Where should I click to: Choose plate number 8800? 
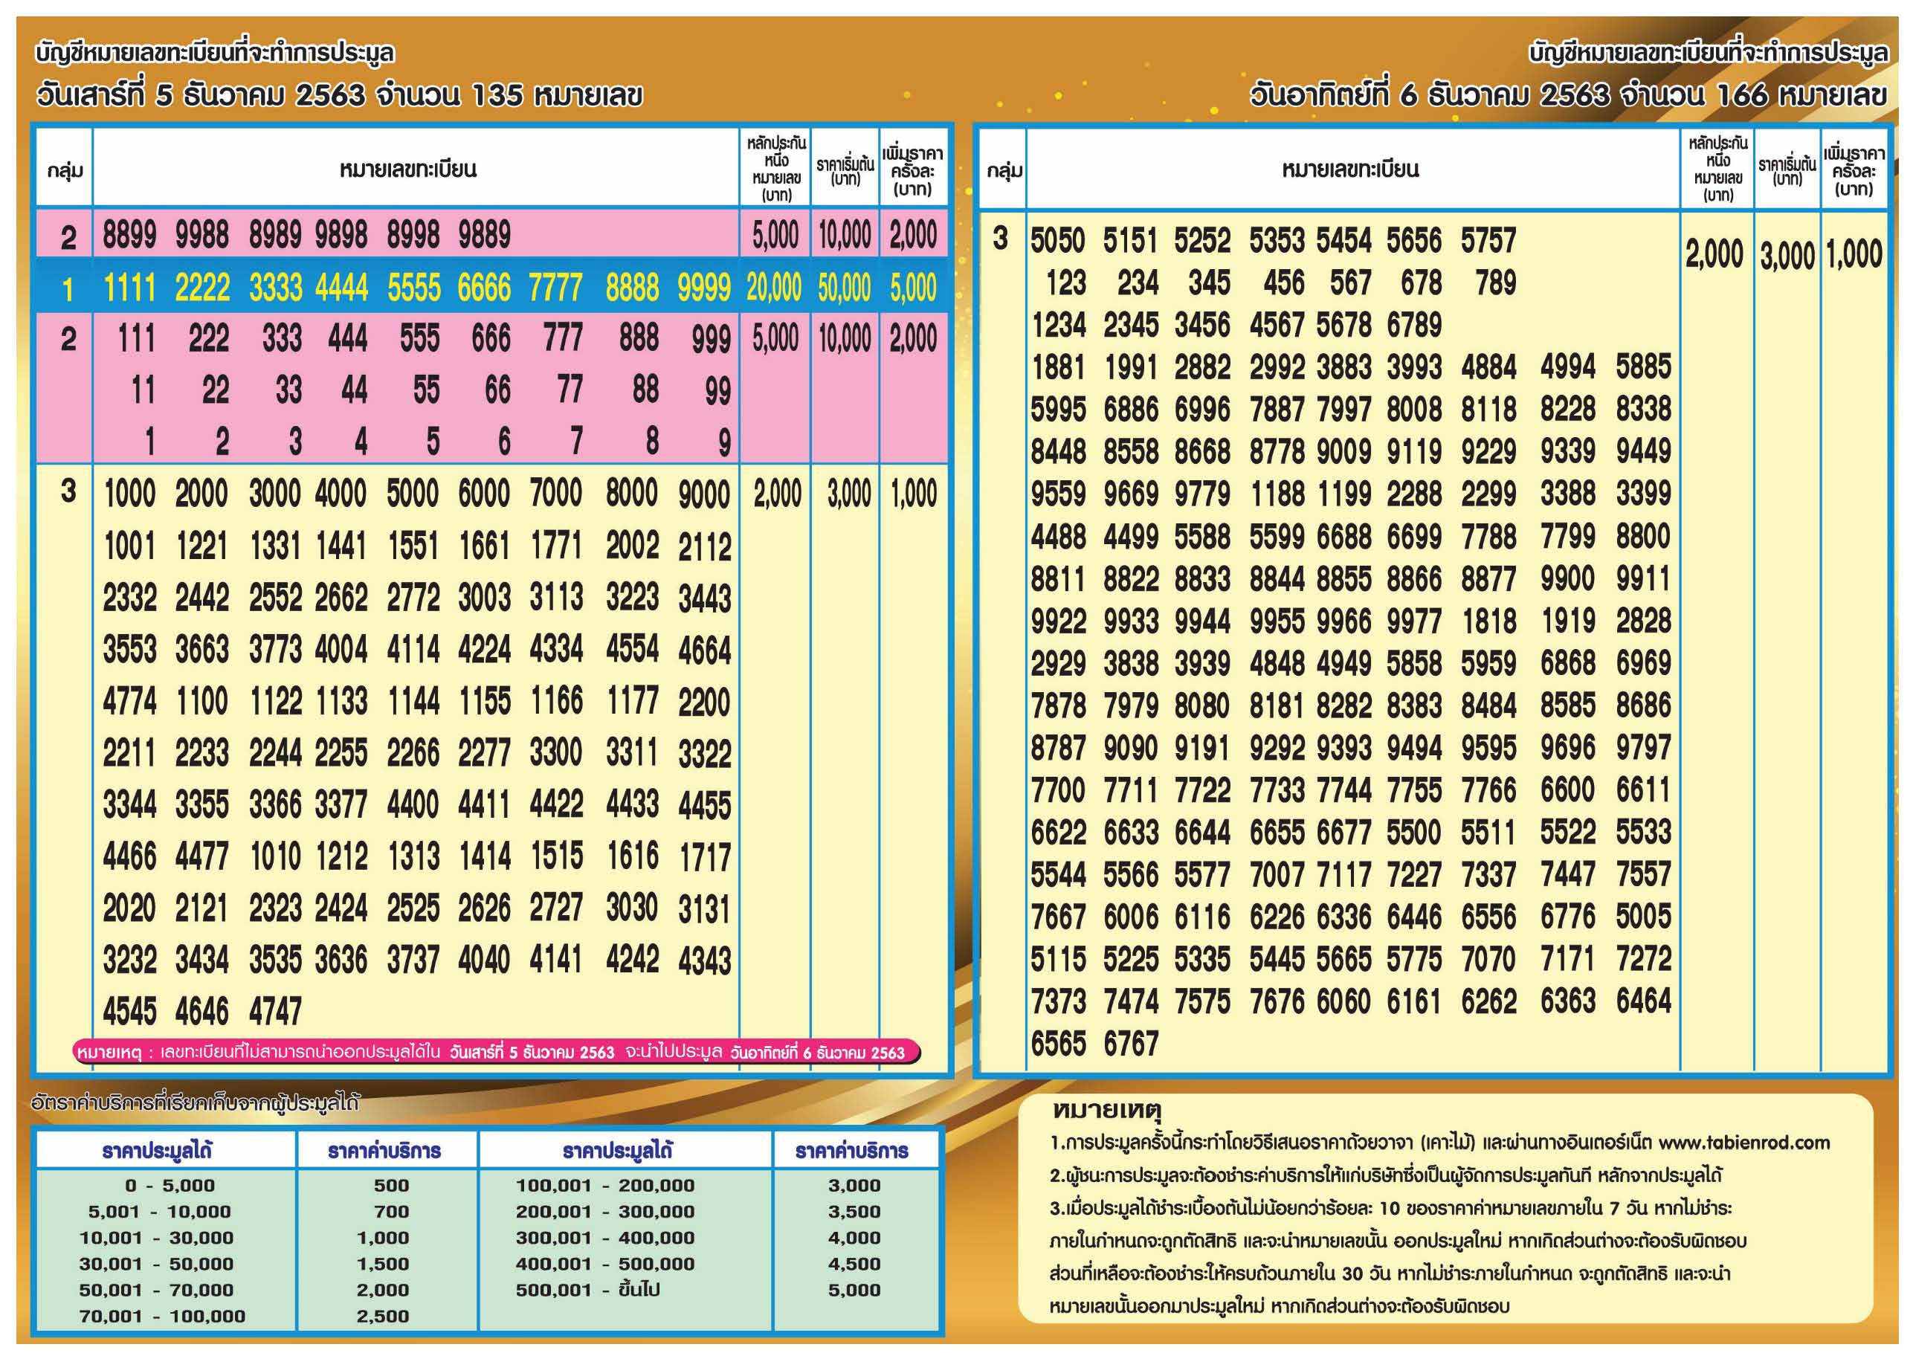[1643, 537]
